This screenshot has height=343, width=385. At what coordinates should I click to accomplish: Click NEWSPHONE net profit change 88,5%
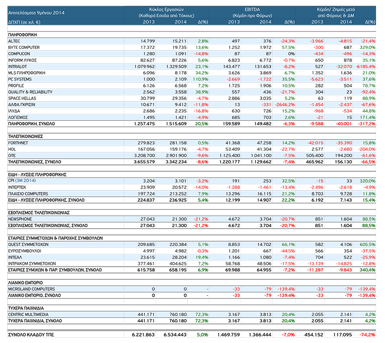pos(369,219)
